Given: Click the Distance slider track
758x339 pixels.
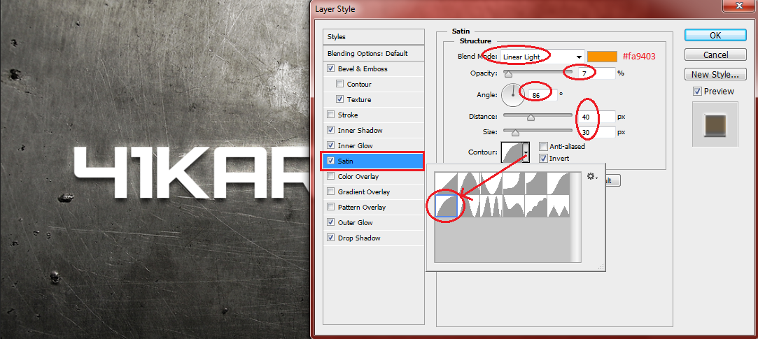Looking at the screenshot, I should 538,115.
